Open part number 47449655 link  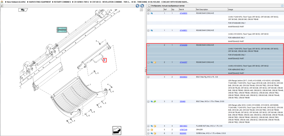coord(183,13)
